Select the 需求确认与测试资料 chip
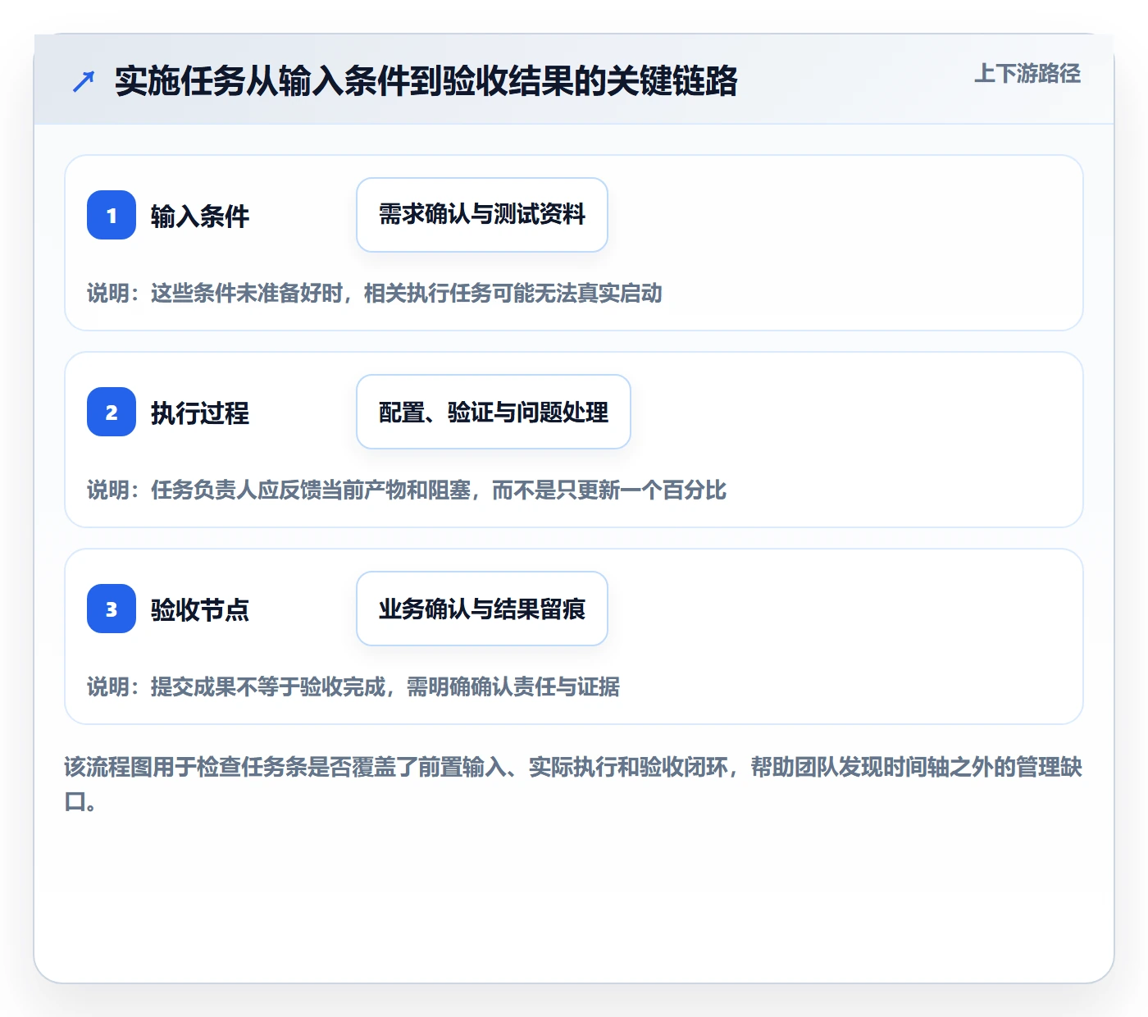This screenshot has height=1017, width=1148. pos(482,215)
